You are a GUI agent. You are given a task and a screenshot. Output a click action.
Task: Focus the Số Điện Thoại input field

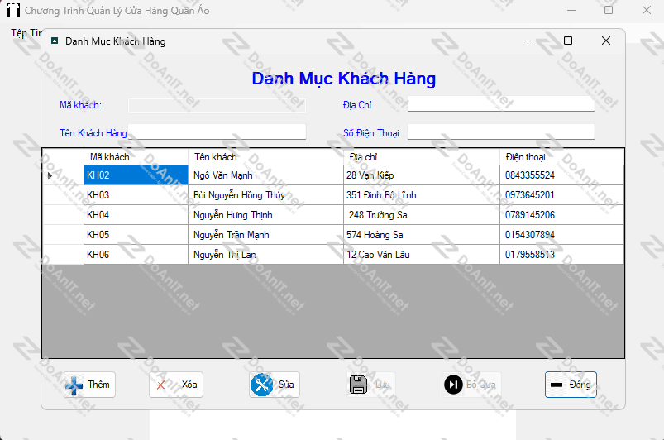tap(501, 132)
